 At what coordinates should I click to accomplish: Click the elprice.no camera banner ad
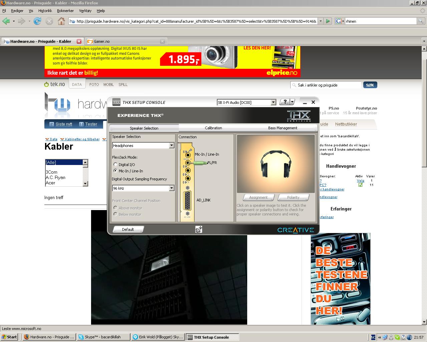click(172, 62)
